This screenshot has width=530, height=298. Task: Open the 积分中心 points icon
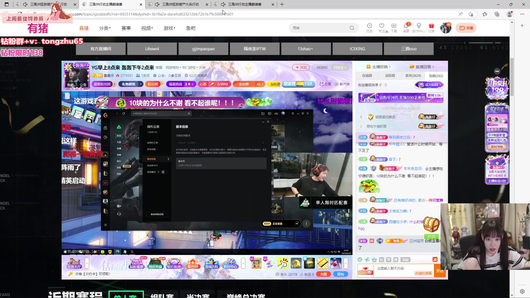(230, 263)
